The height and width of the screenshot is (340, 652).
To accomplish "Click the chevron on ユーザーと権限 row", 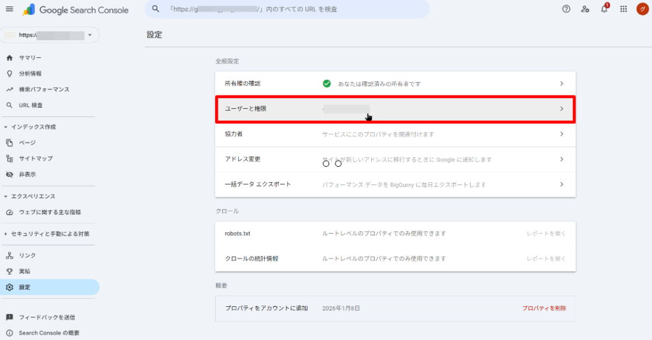I will click(562, 109).
